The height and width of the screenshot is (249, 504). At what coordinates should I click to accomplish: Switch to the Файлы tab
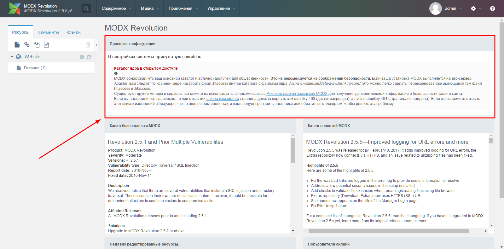pyautogui.click(x=74, y=32)
